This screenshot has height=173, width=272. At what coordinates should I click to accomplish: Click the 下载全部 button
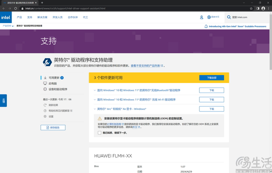(211, 78)
